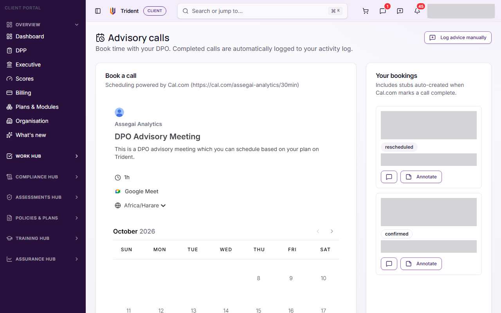Open notifications bell with 45 badge

click(417, 11)
